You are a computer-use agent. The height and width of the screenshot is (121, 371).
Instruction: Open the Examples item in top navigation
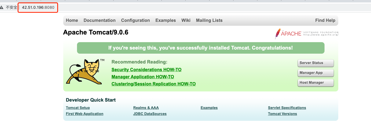(166, 20)
